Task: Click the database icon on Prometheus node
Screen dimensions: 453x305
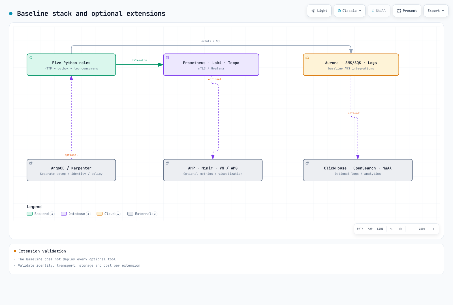Action: (x=167, y=58)
